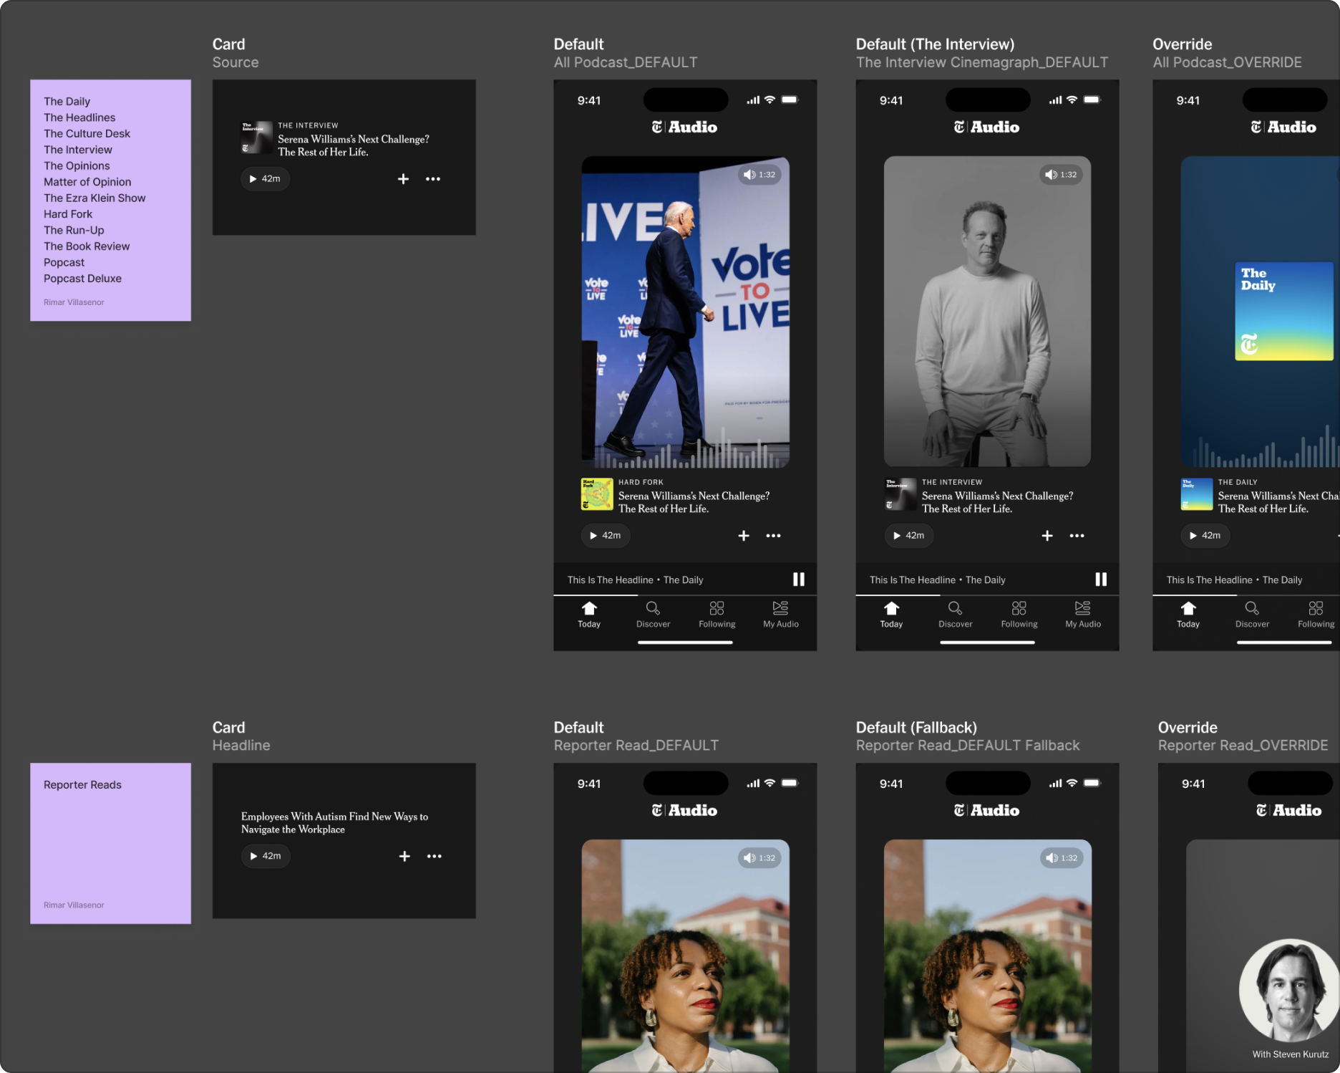Click 'Reporter Reads' sticky note text

coord(82,785)
